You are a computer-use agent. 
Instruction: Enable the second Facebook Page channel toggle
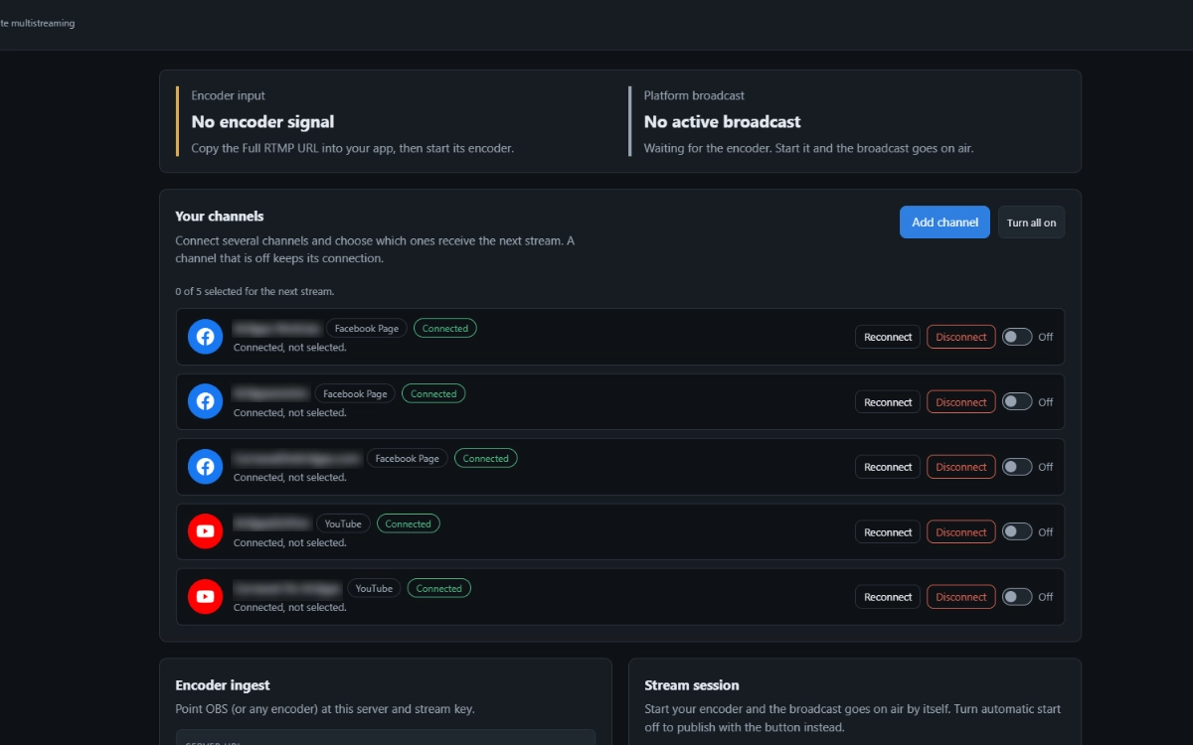click(x=1017, y=402)
